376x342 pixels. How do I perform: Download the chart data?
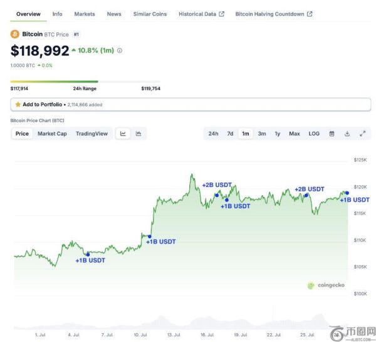[x=347, y=133]
